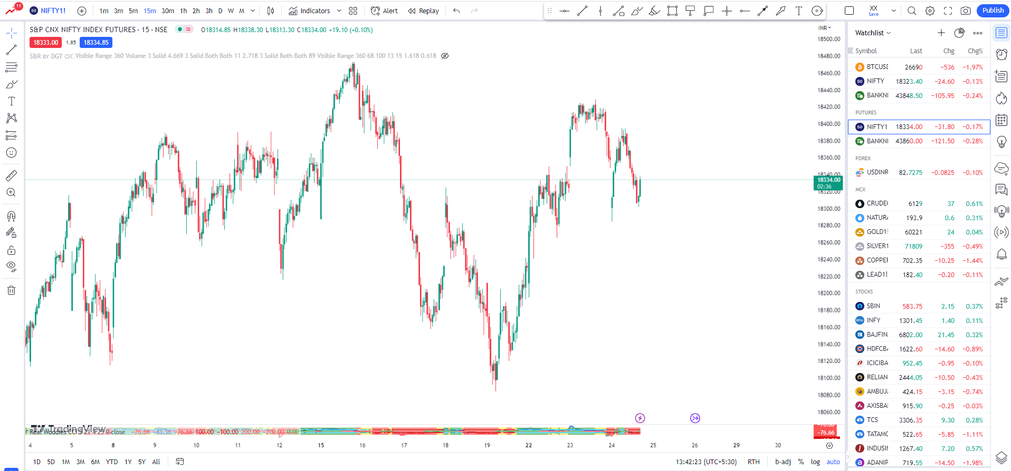Select BTCUSD row in the watchlist
1011x471 pixels.
click(919, 67)
